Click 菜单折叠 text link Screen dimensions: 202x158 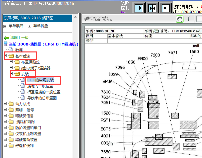[x=41, y=26]
